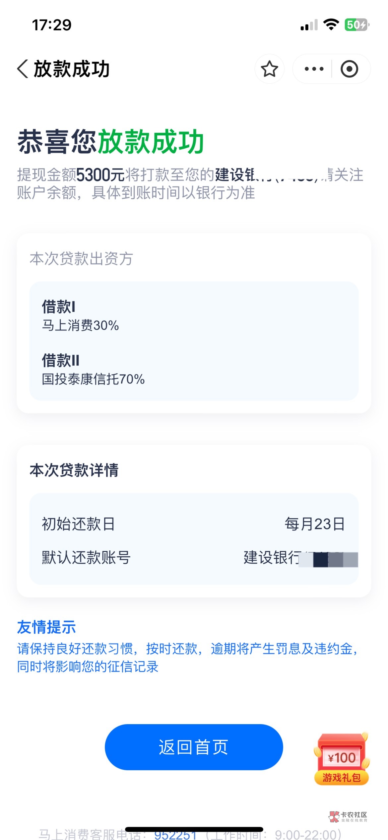The height and width of the screenshot is (840, 388).
Task: Open the three-dot more menu
Action: pyautogui.click(x=314, y=69)
